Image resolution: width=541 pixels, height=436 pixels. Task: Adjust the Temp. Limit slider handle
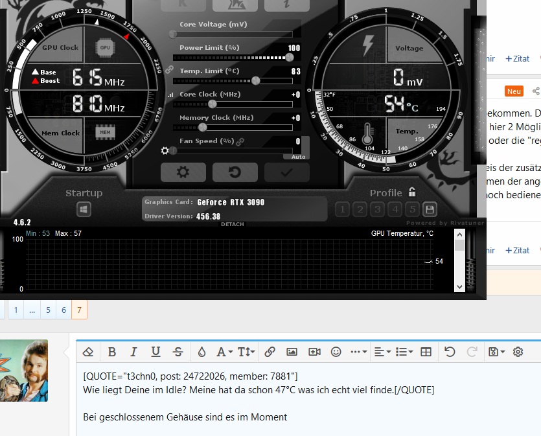256,81
